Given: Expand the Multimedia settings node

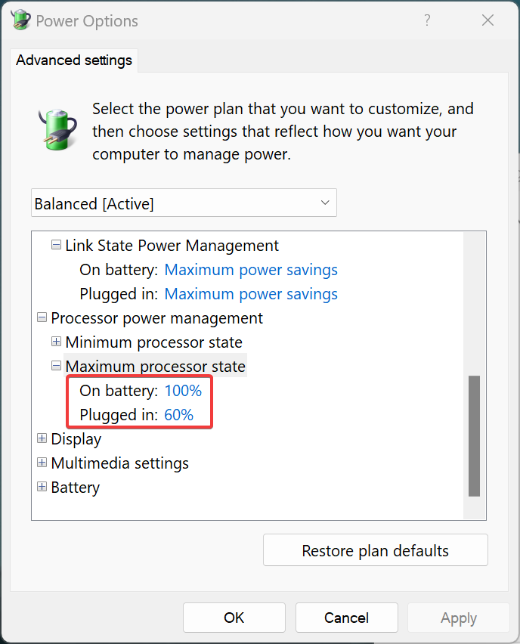Looking at the screenshot, I should [42, 463].
